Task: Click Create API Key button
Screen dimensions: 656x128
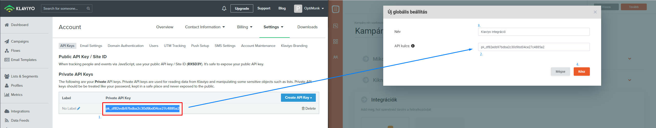Action: tap(298, 98)
